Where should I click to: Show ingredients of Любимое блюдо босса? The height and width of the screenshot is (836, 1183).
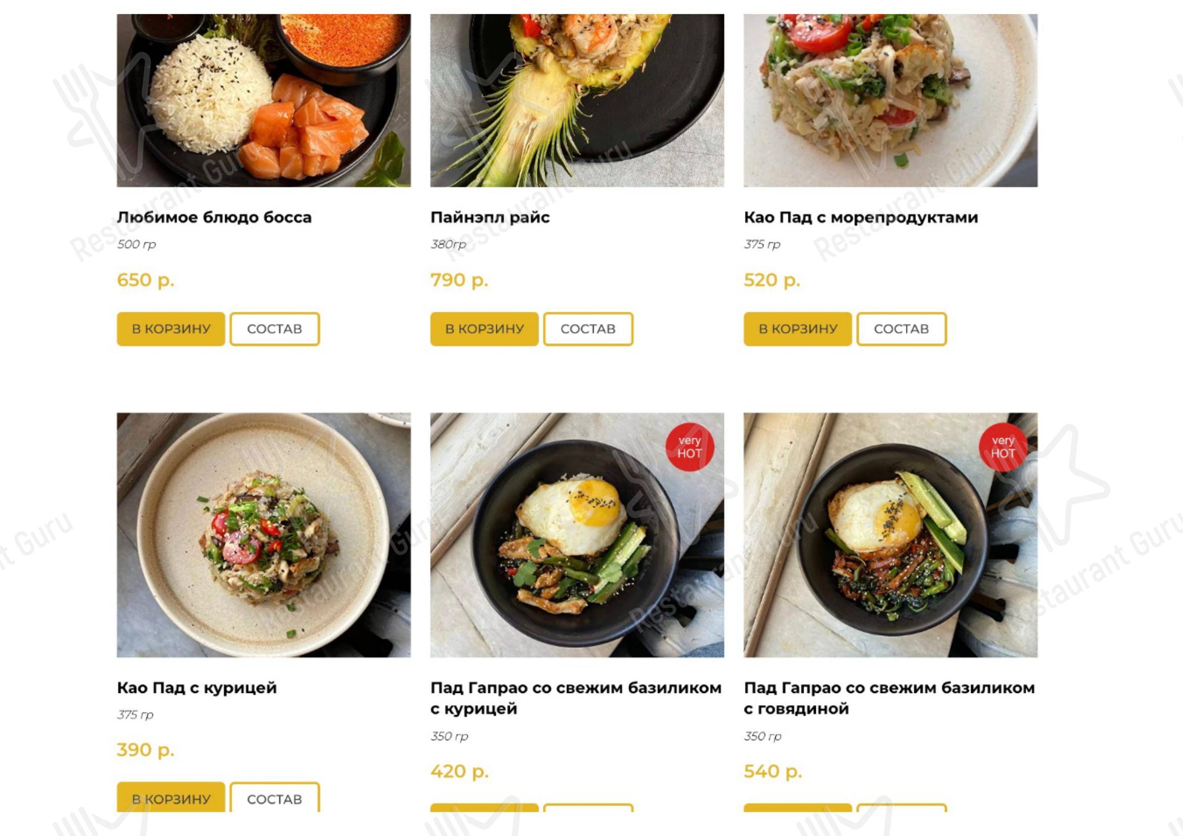click(275, 329)
